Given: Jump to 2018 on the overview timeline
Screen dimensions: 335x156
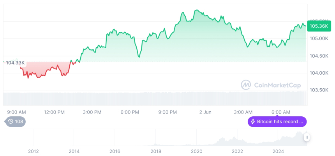Looking at the screenshot, I should (155, 151).
